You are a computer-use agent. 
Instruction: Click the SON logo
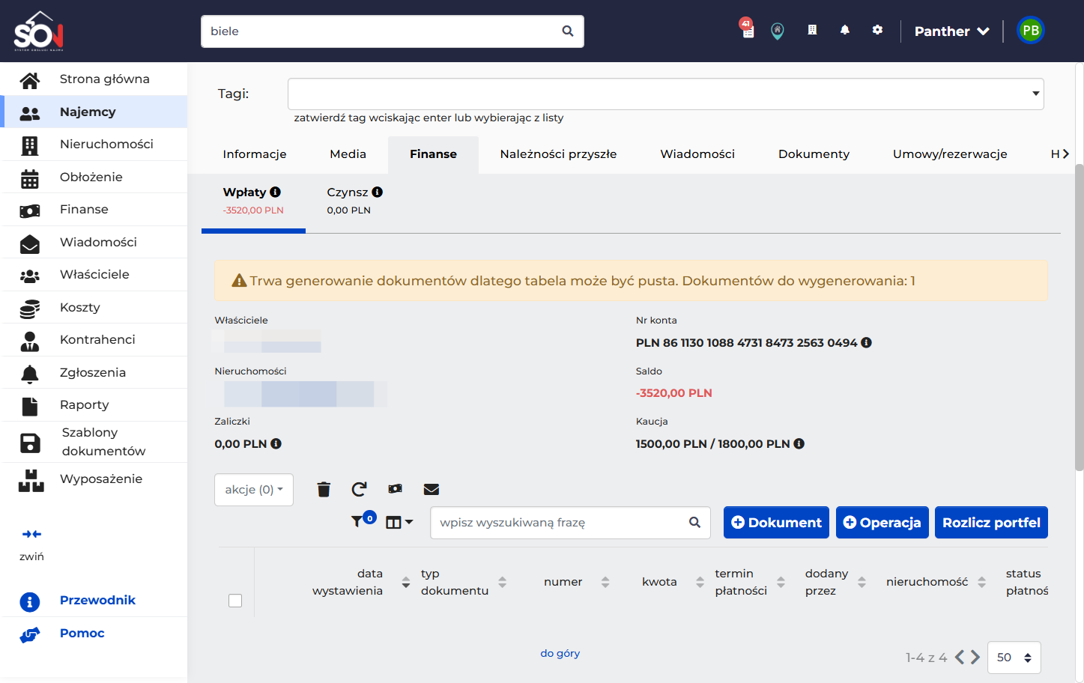point(39,31)
